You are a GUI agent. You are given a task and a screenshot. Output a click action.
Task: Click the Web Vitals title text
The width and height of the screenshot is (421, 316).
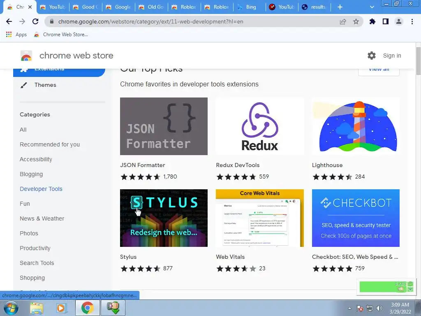230,257
